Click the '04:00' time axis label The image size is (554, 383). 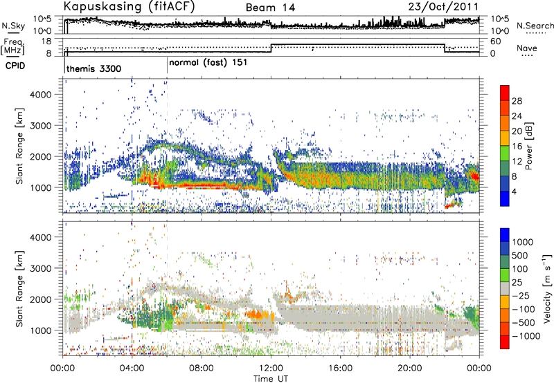point(132,368)
